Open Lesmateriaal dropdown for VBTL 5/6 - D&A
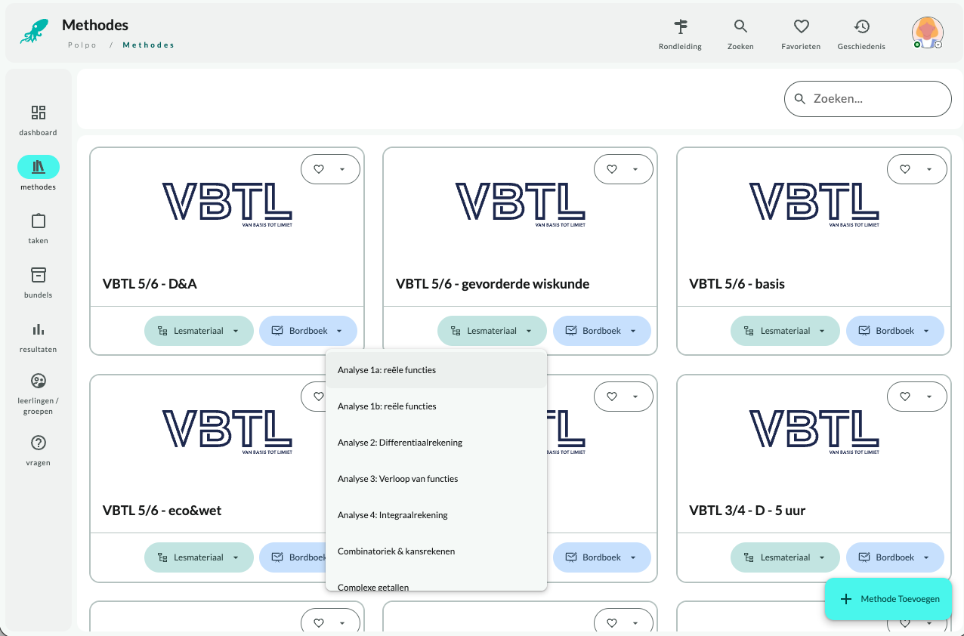The width and height of the screenshot is (964, 636). (199, 331)
